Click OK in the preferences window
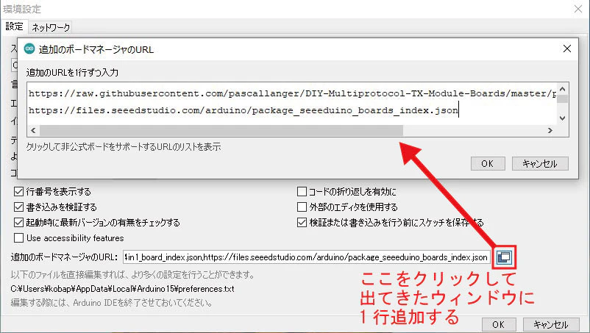This screenshot has width=590, height=333. pyautogui.click(x=499, y=324)
